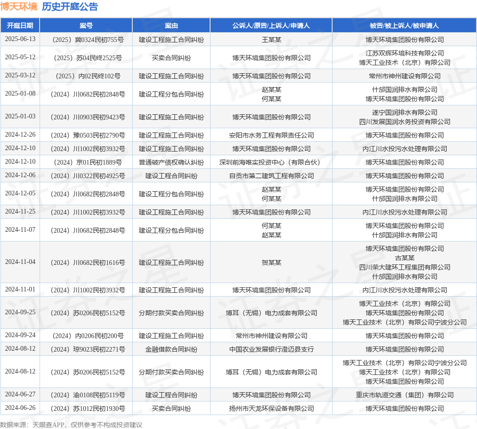477x429 pixels.
Task: Click 被告/被上诉人/被申请人 column header
Action: click(404, 26)
